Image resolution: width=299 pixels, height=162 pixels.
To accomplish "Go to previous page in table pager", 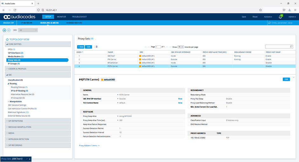I will (x=148, y=47).
